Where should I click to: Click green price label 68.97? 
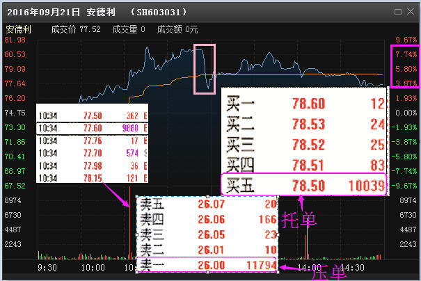(15, 171)
